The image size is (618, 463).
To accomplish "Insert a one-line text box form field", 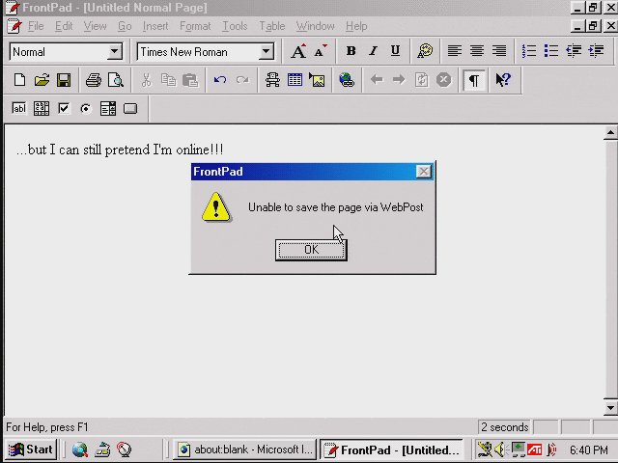I will [x=19, y=109].
